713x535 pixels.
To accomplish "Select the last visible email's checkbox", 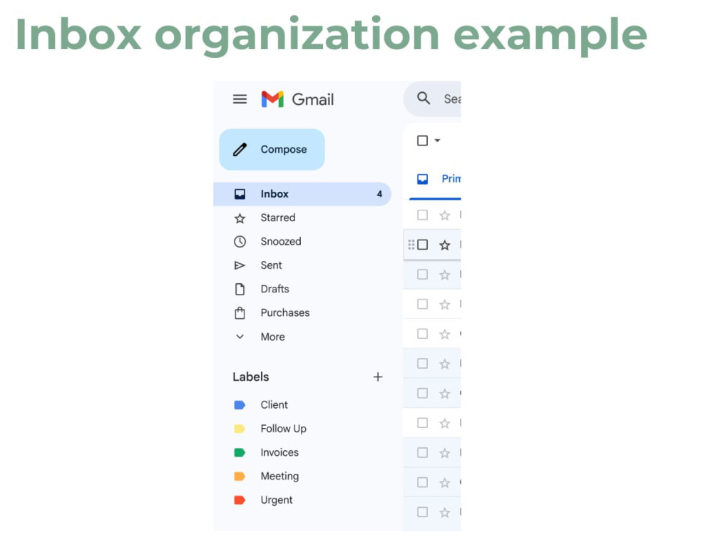I will coord(422,511).
